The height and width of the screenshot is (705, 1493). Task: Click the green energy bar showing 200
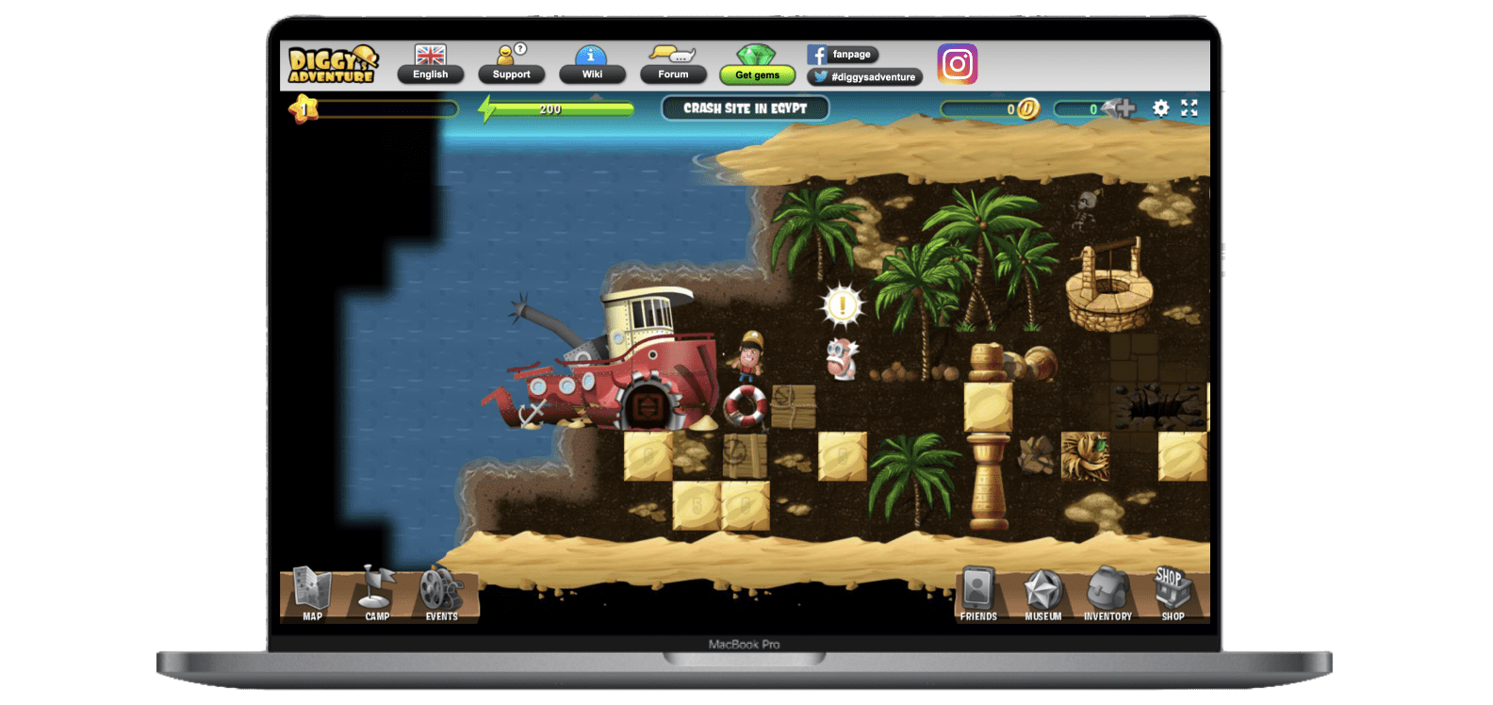tap(558, 109)
